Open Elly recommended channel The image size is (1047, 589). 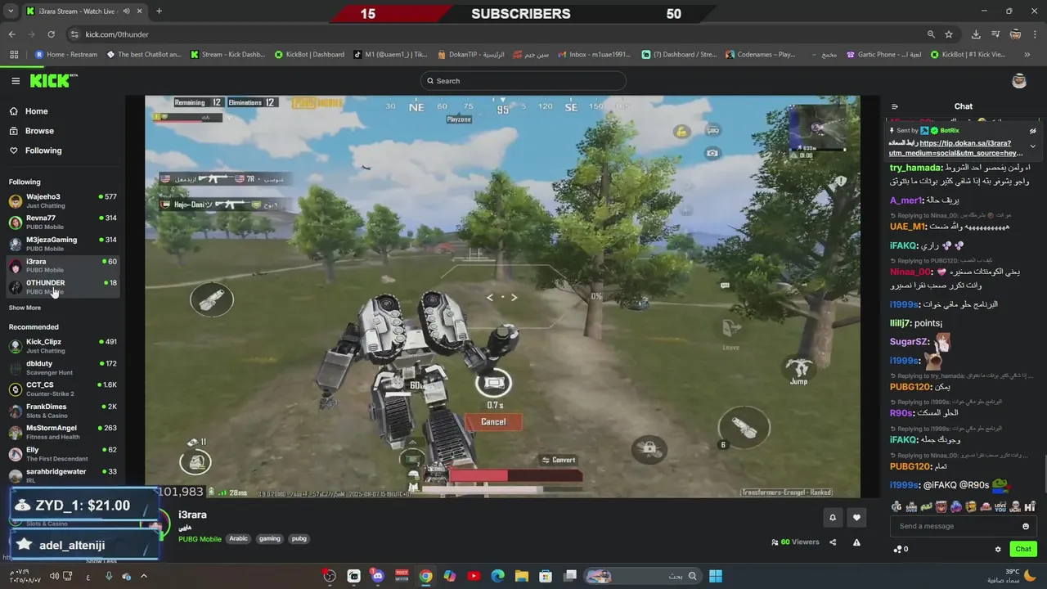62,453
